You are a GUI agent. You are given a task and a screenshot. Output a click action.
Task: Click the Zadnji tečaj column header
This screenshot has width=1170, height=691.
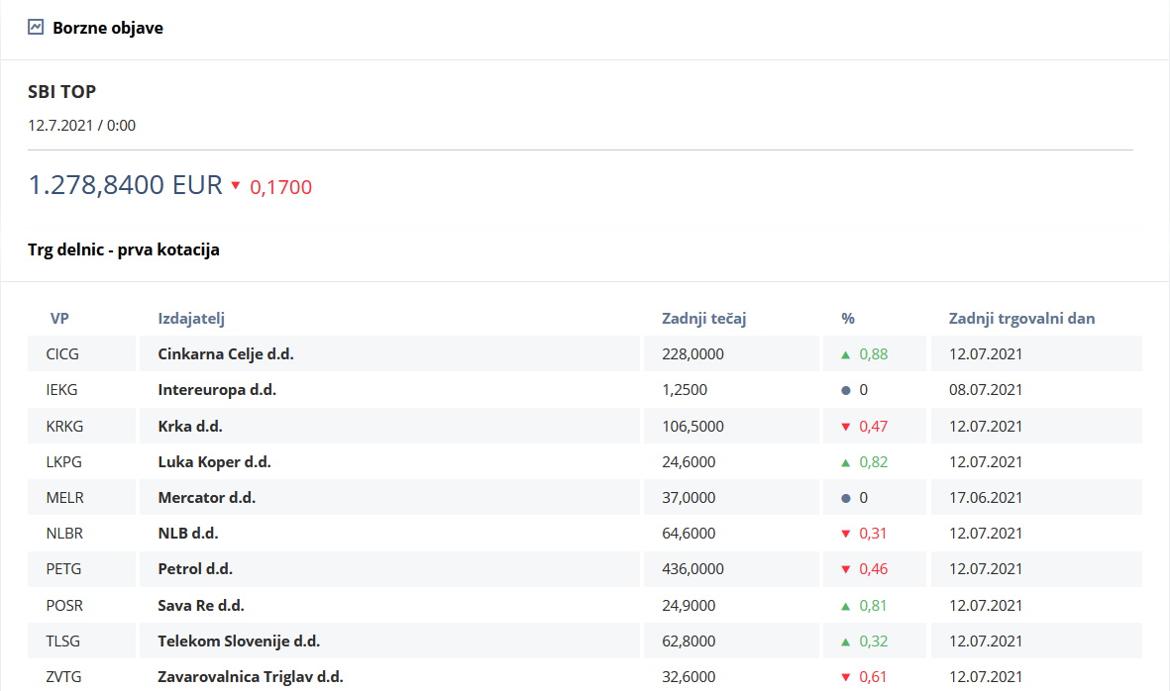(703, 319)
